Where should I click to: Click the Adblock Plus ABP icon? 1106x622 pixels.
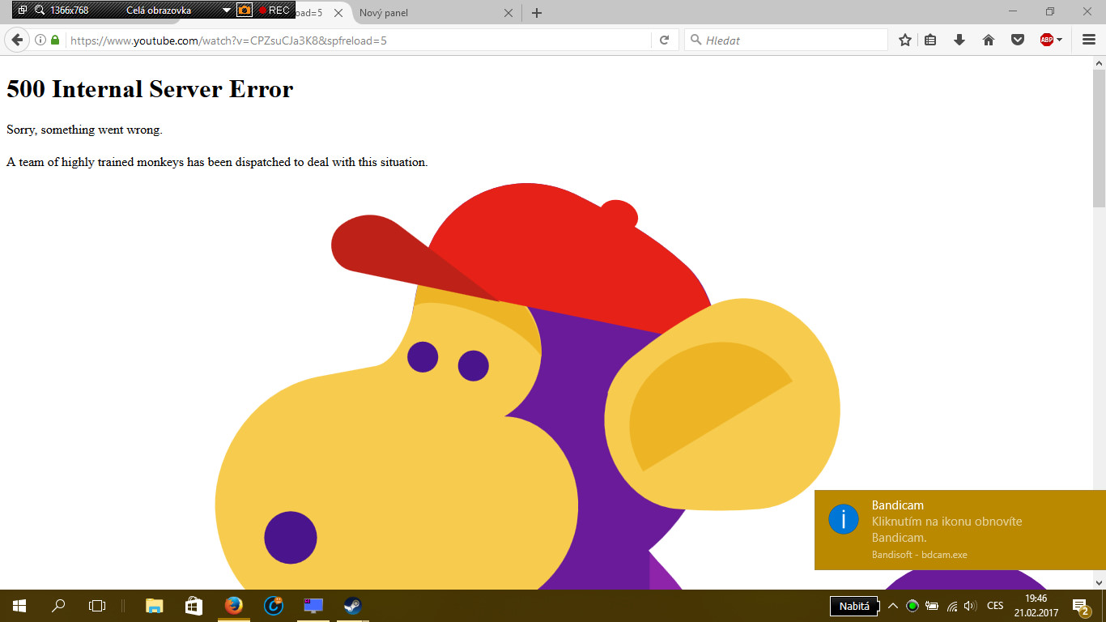(1046, 40)
